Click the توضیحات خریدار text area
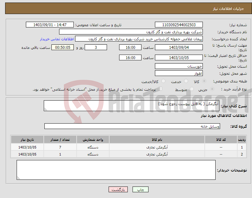The width and height of the screenshot is (252, 198). click(116, 170)
